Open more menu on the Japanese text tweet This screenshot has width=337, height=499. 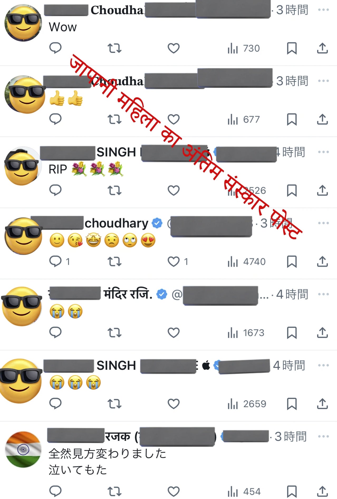click(323, 436)
